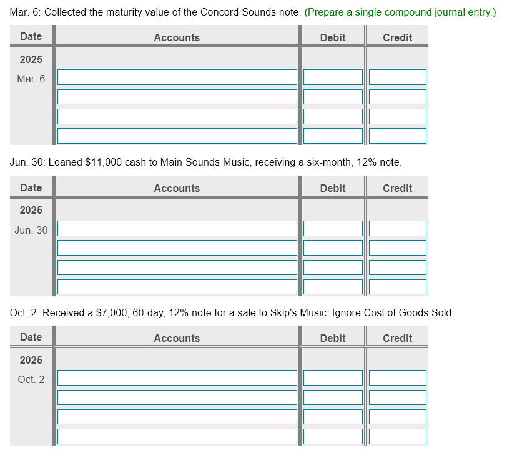Click the third Debit field in Oct. 2 table
This screenshot has width=517, height=453.
[x=332, y=416]
